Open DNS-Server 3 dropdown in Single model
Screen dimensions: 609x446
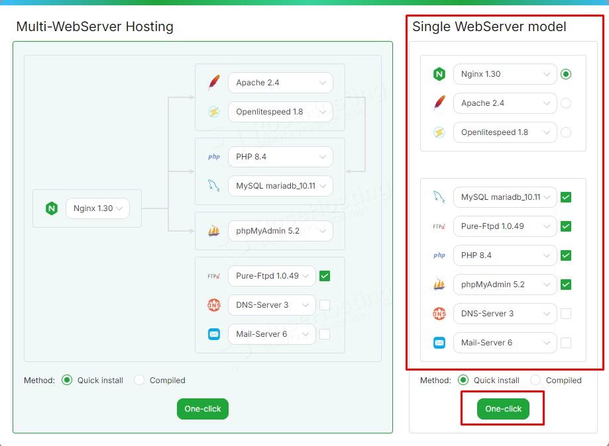coord(505,314)
